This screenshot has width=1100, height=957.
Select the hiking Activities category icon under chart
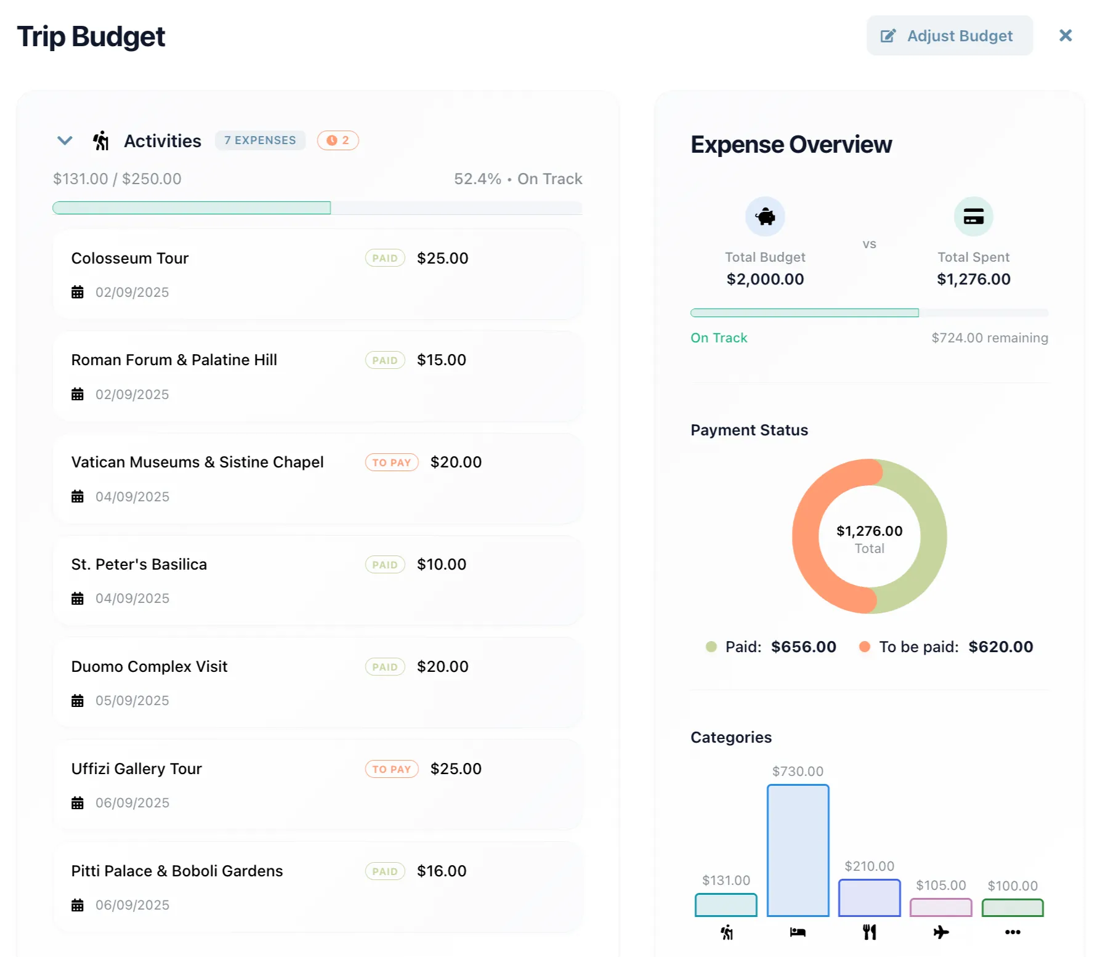pos(727,932)
